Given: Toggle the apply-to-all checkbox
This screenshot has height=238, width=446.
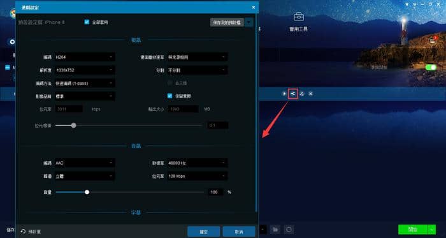Looking at the screenshot, I should (87, 22).
